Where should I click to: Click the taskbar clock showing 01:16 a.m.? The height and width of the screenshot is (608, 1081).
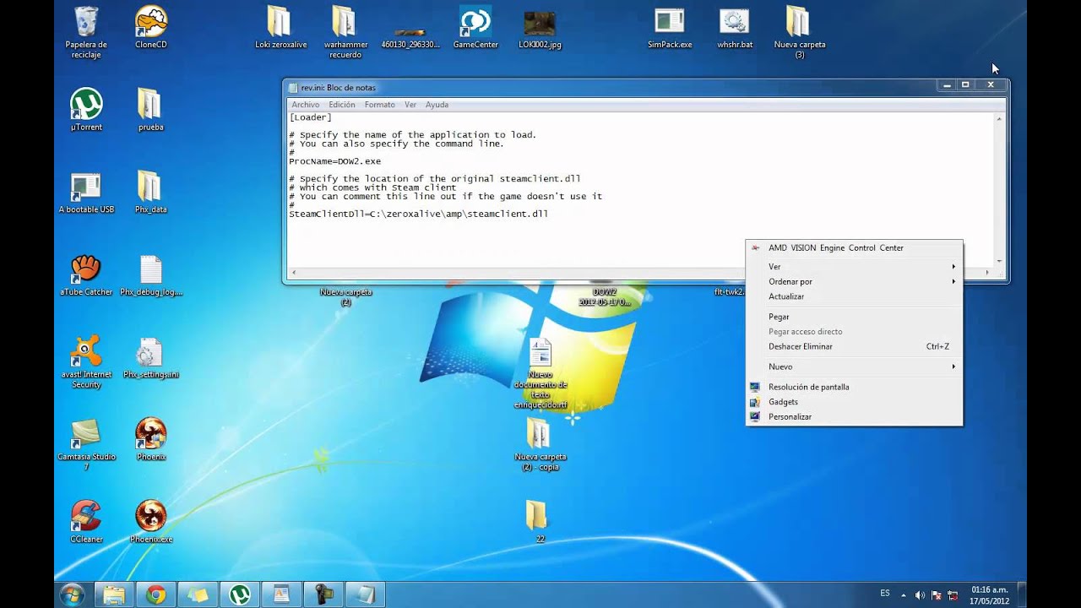(989, 594)
